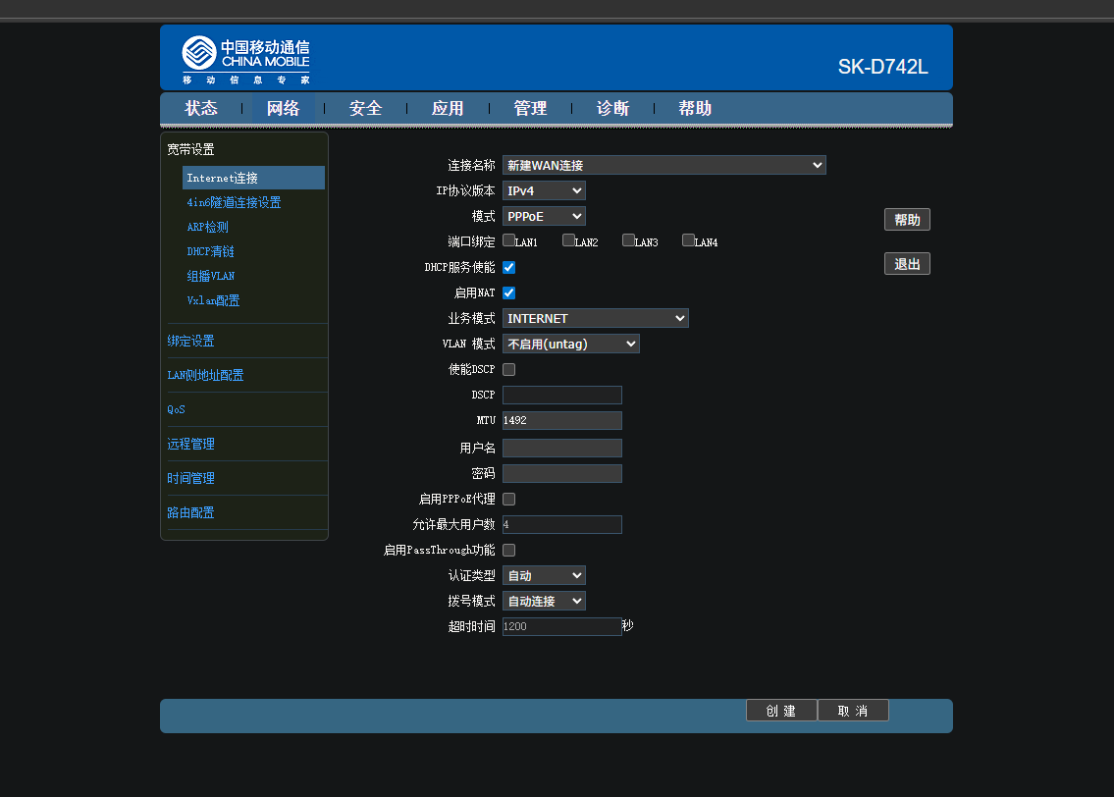
Task: Open 路由配置 section
Action: 190,513
